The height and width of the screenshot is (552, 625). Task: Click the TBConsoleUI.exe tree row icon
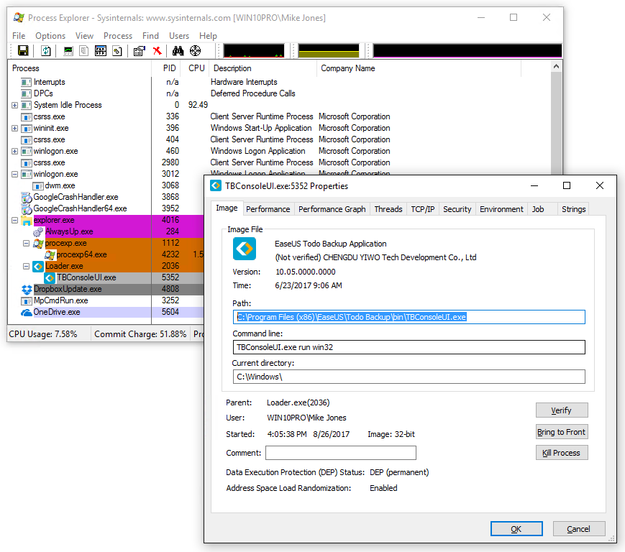pos(50,277)
